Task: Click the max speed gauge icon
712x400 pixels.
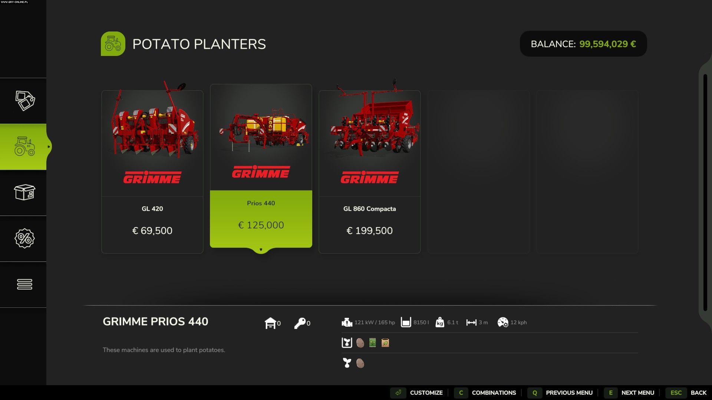Action: (x=502, y=322)
